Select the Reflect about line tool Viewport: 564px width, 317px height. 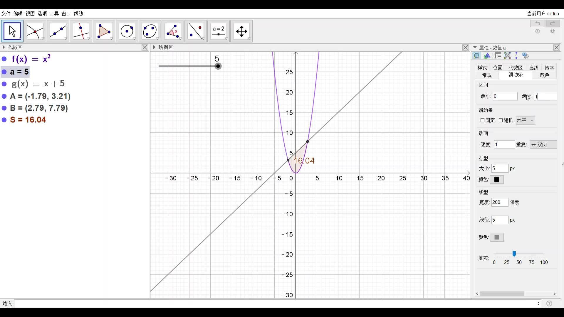pos(196,31)
